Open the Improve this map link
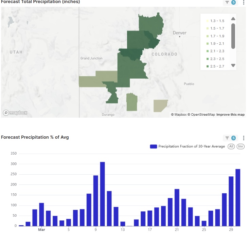Viewport: 250px width, 235px height. (x=230, y=115)
